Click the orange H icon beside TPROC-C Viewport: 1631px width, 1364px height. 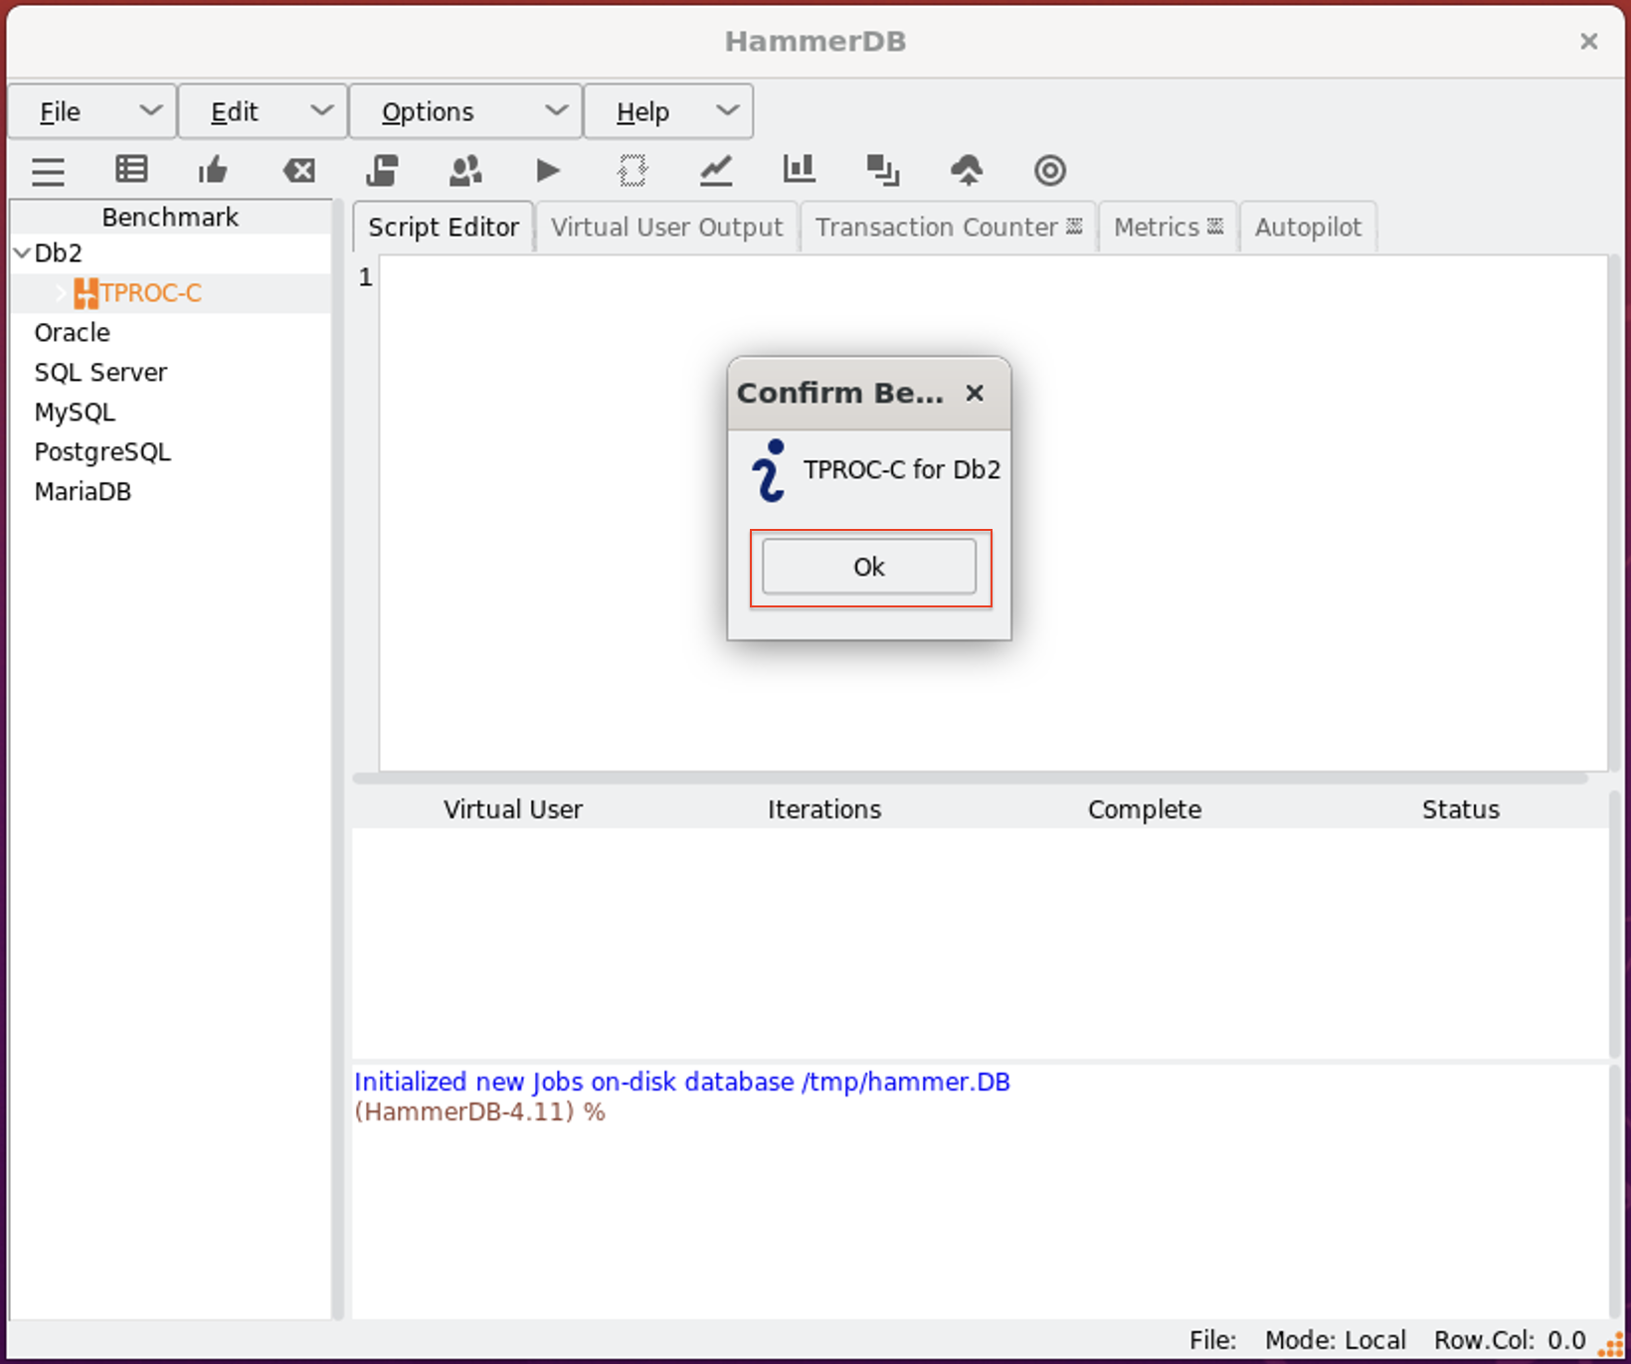86,293
